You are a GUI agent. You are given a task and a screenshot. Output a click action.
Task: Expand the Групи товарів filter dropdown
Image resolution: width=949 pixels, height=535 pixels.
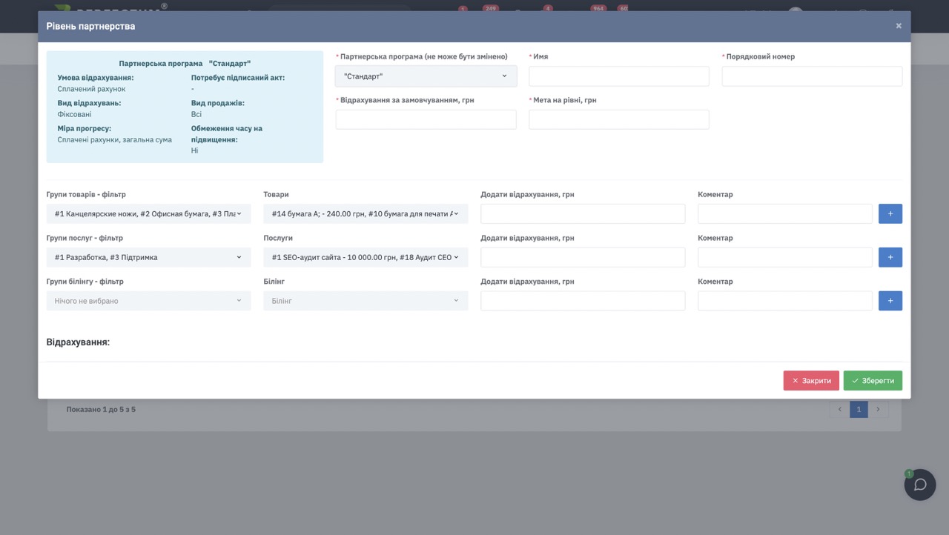pyautogui.click(x=148, y=213)
